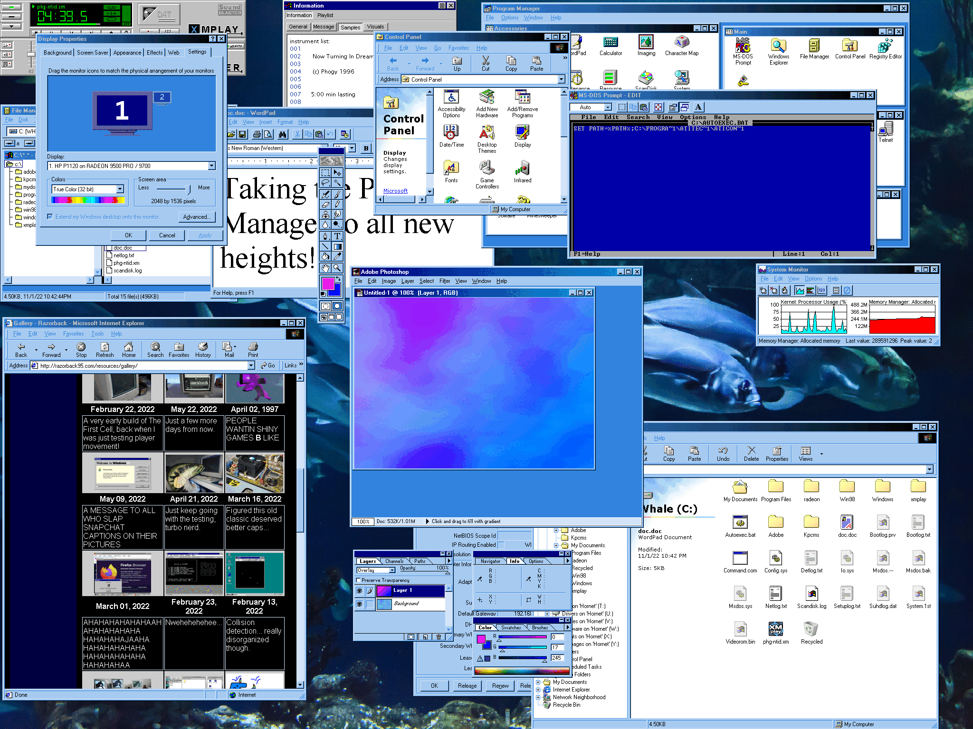Click the Release button
The image size is (973, 729).
click(467, 686)
